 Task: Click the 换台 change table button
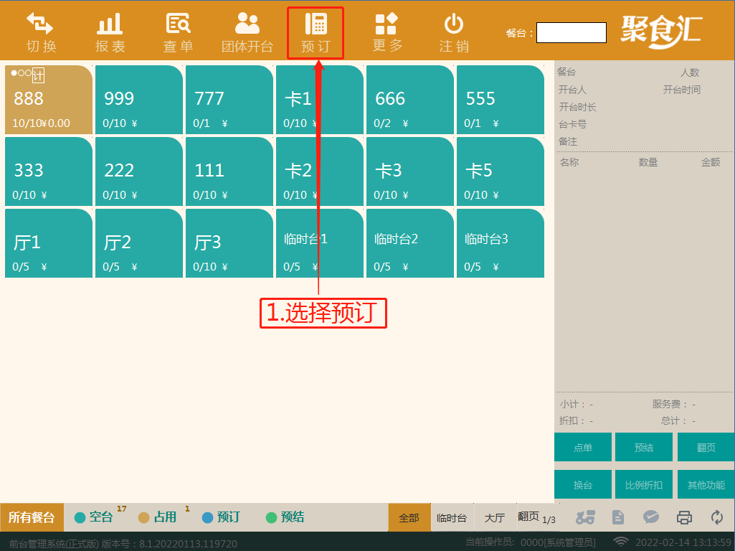pos(583,484)
